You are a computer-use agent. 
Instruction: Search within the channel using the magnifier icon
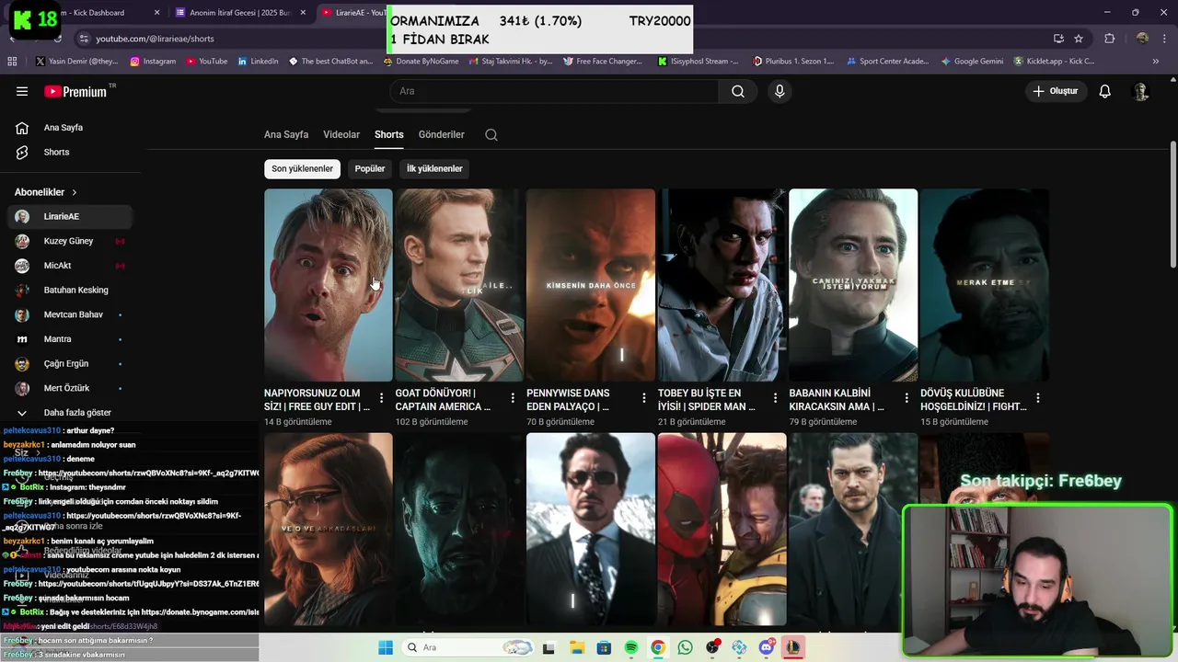pos(491,134)
